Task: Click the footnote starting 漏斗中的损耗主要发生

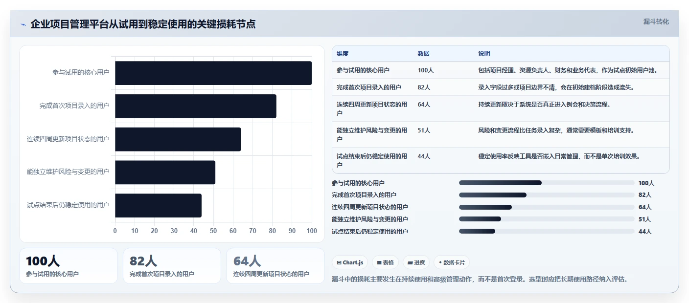Action: pos(480,280)
